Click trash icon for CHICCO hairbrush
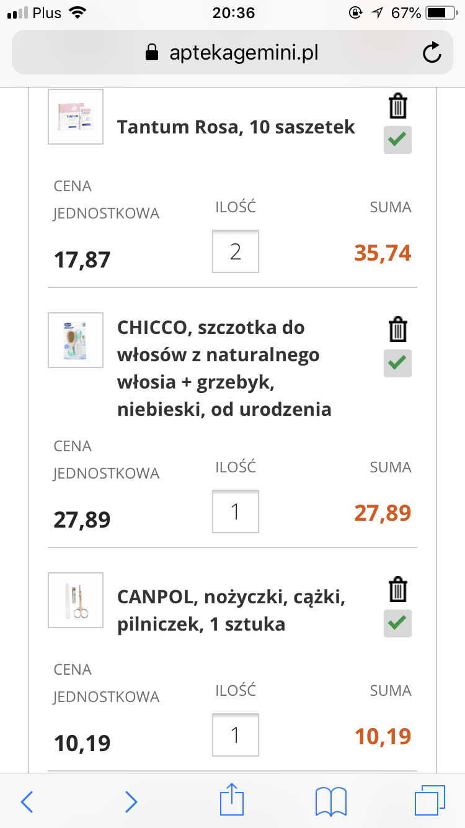 [x=397, y=330]
